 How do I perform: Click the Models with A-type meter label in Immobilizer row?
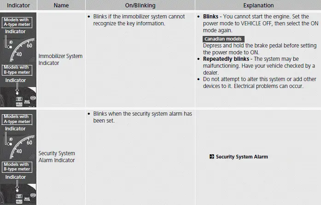(17, 22)
